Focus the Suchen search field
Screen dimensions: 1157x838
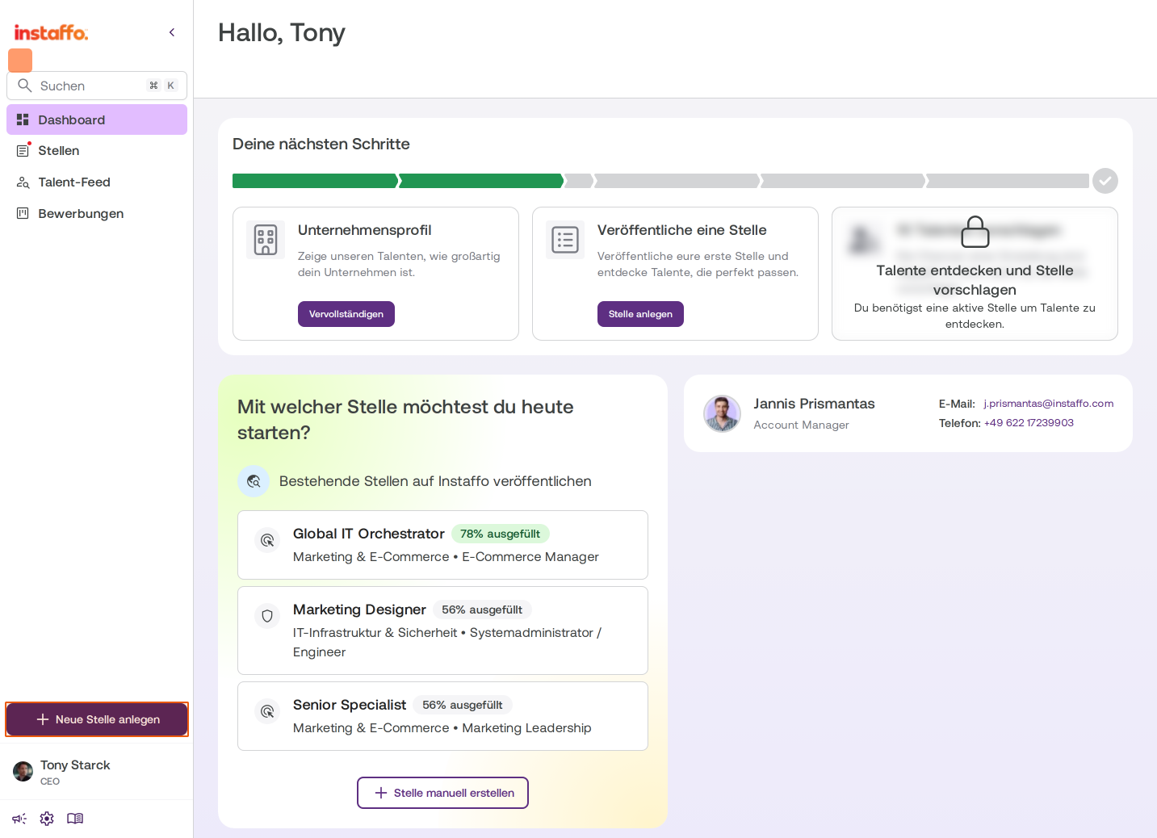[x=97, y=86]
